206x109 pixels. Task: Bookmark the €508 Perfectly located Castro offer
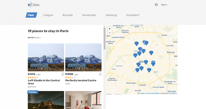(100, 74)
